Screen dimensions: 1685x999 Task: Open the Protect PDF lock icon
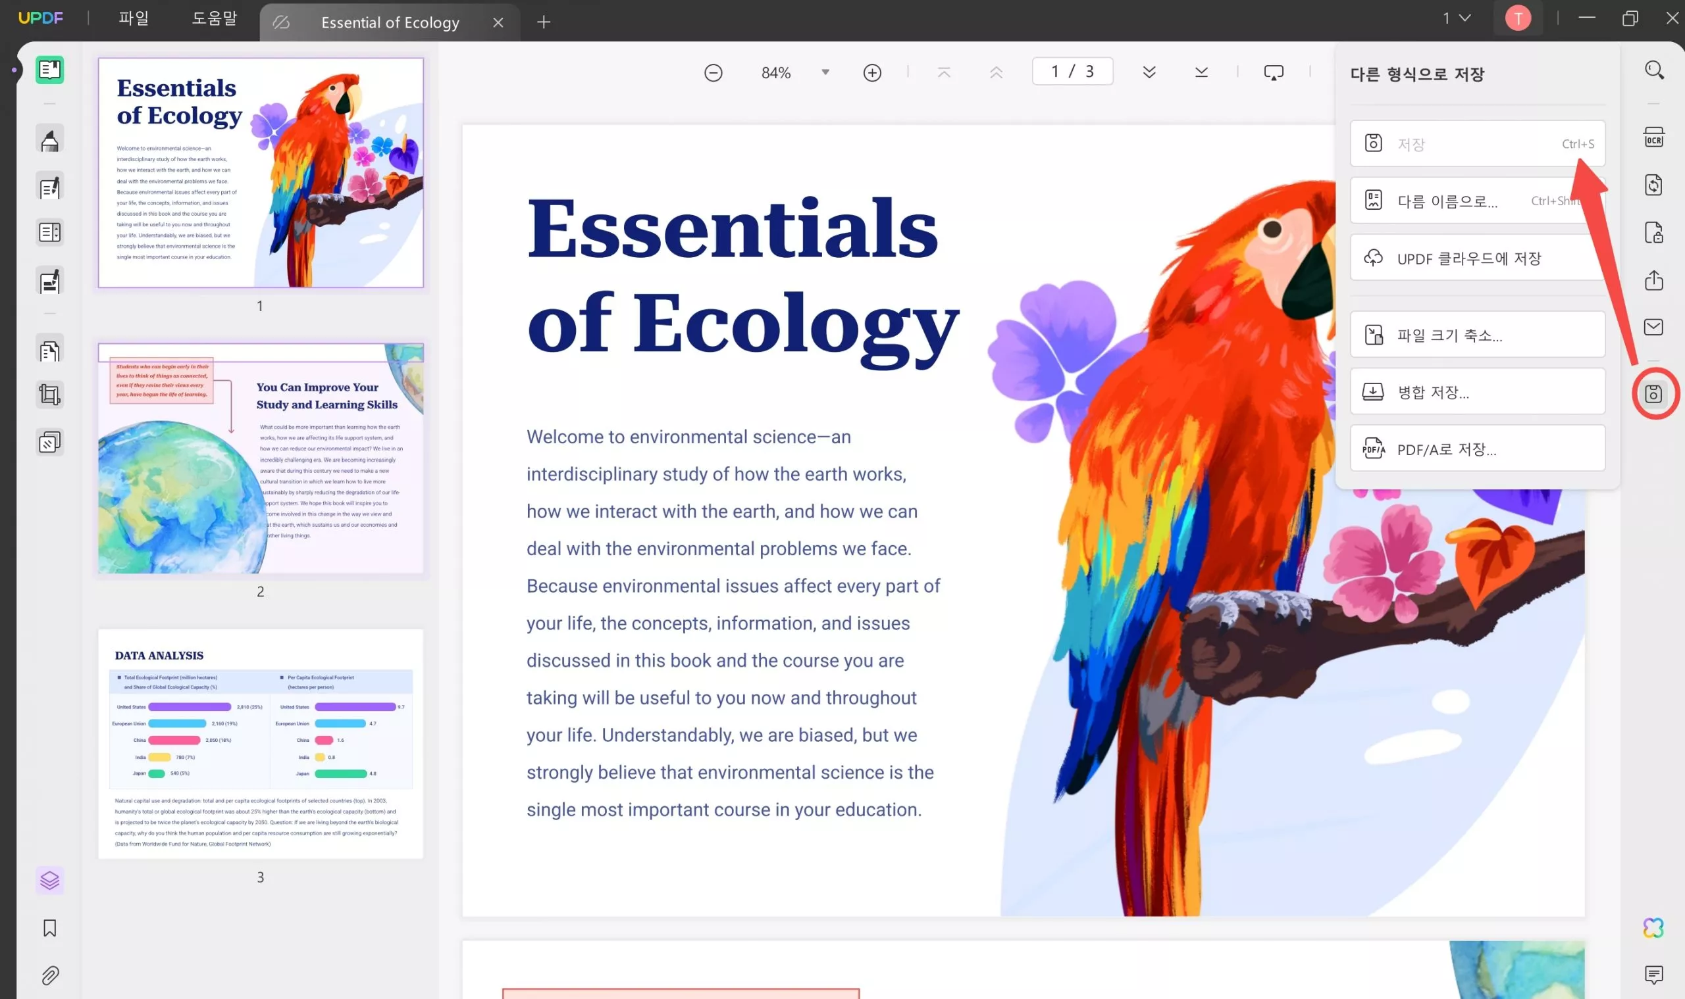pos(1654,233)
